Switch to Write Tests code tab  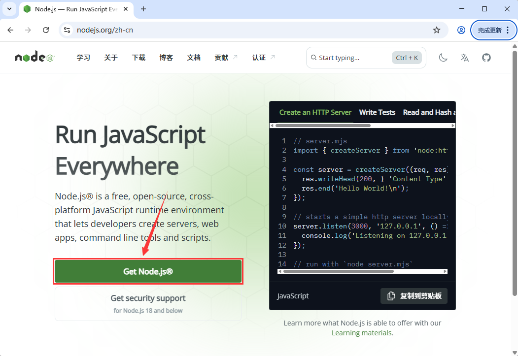pos(377,112)
